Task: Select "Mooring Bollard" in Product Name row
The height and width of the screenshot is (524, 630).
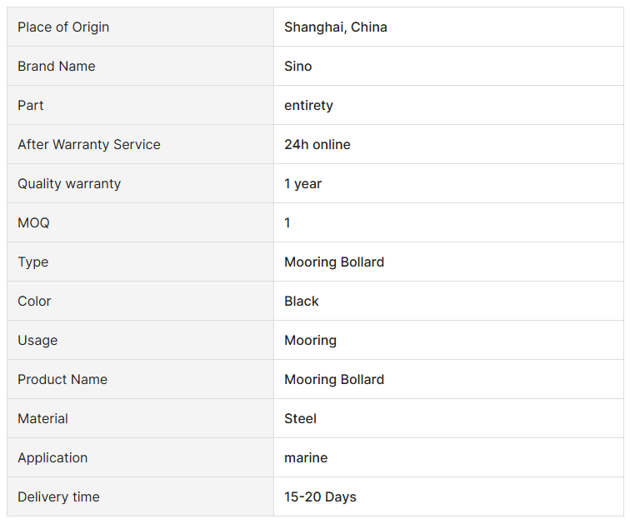Action: point(333,379)
